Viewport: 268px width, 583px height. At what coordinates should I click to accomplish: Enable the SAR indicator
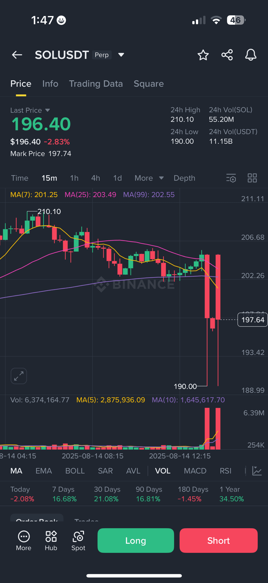[x=105, y=471]
